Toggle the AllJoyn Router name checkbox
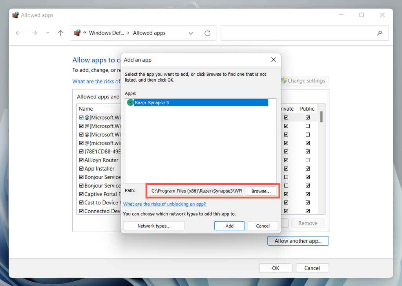This screenshot has width=402, height=286. (81, 160)
